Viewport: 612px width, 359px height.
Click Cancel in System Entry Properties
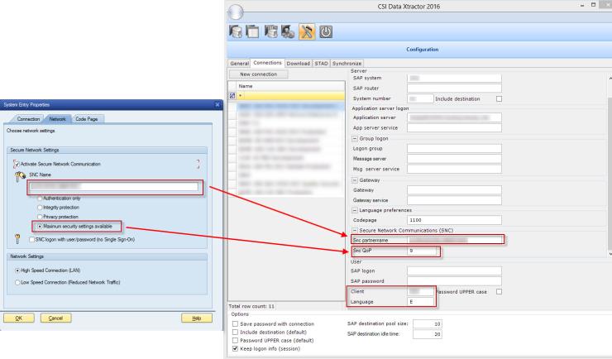pyautogui.click(x=55, y=318)
